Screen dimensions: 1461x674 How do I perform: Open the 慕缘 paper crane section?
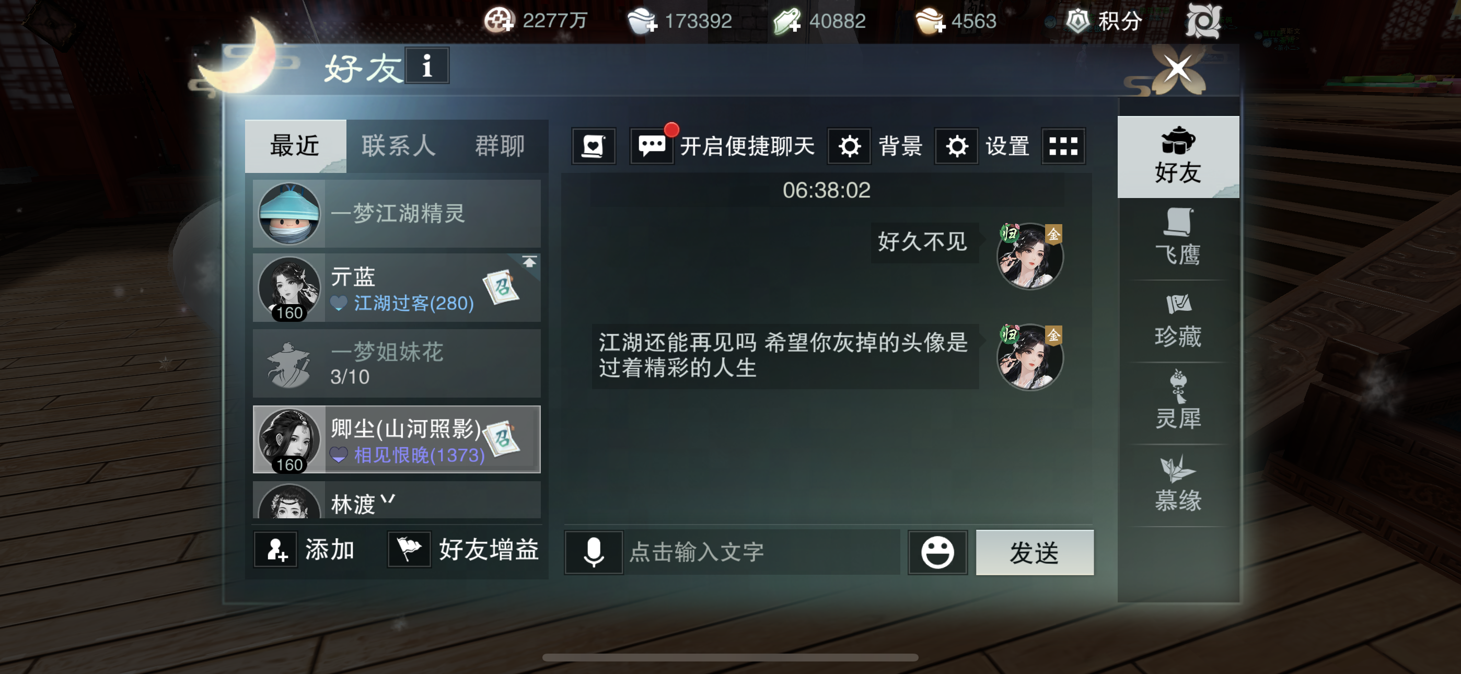click(1177, 484)
